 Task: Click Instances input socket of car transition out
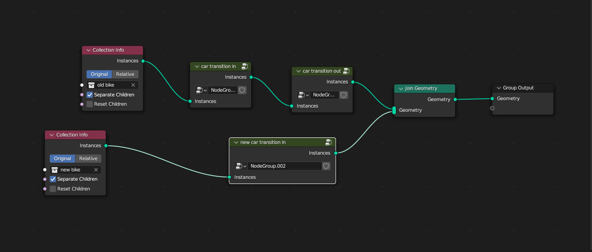[292, 106]
